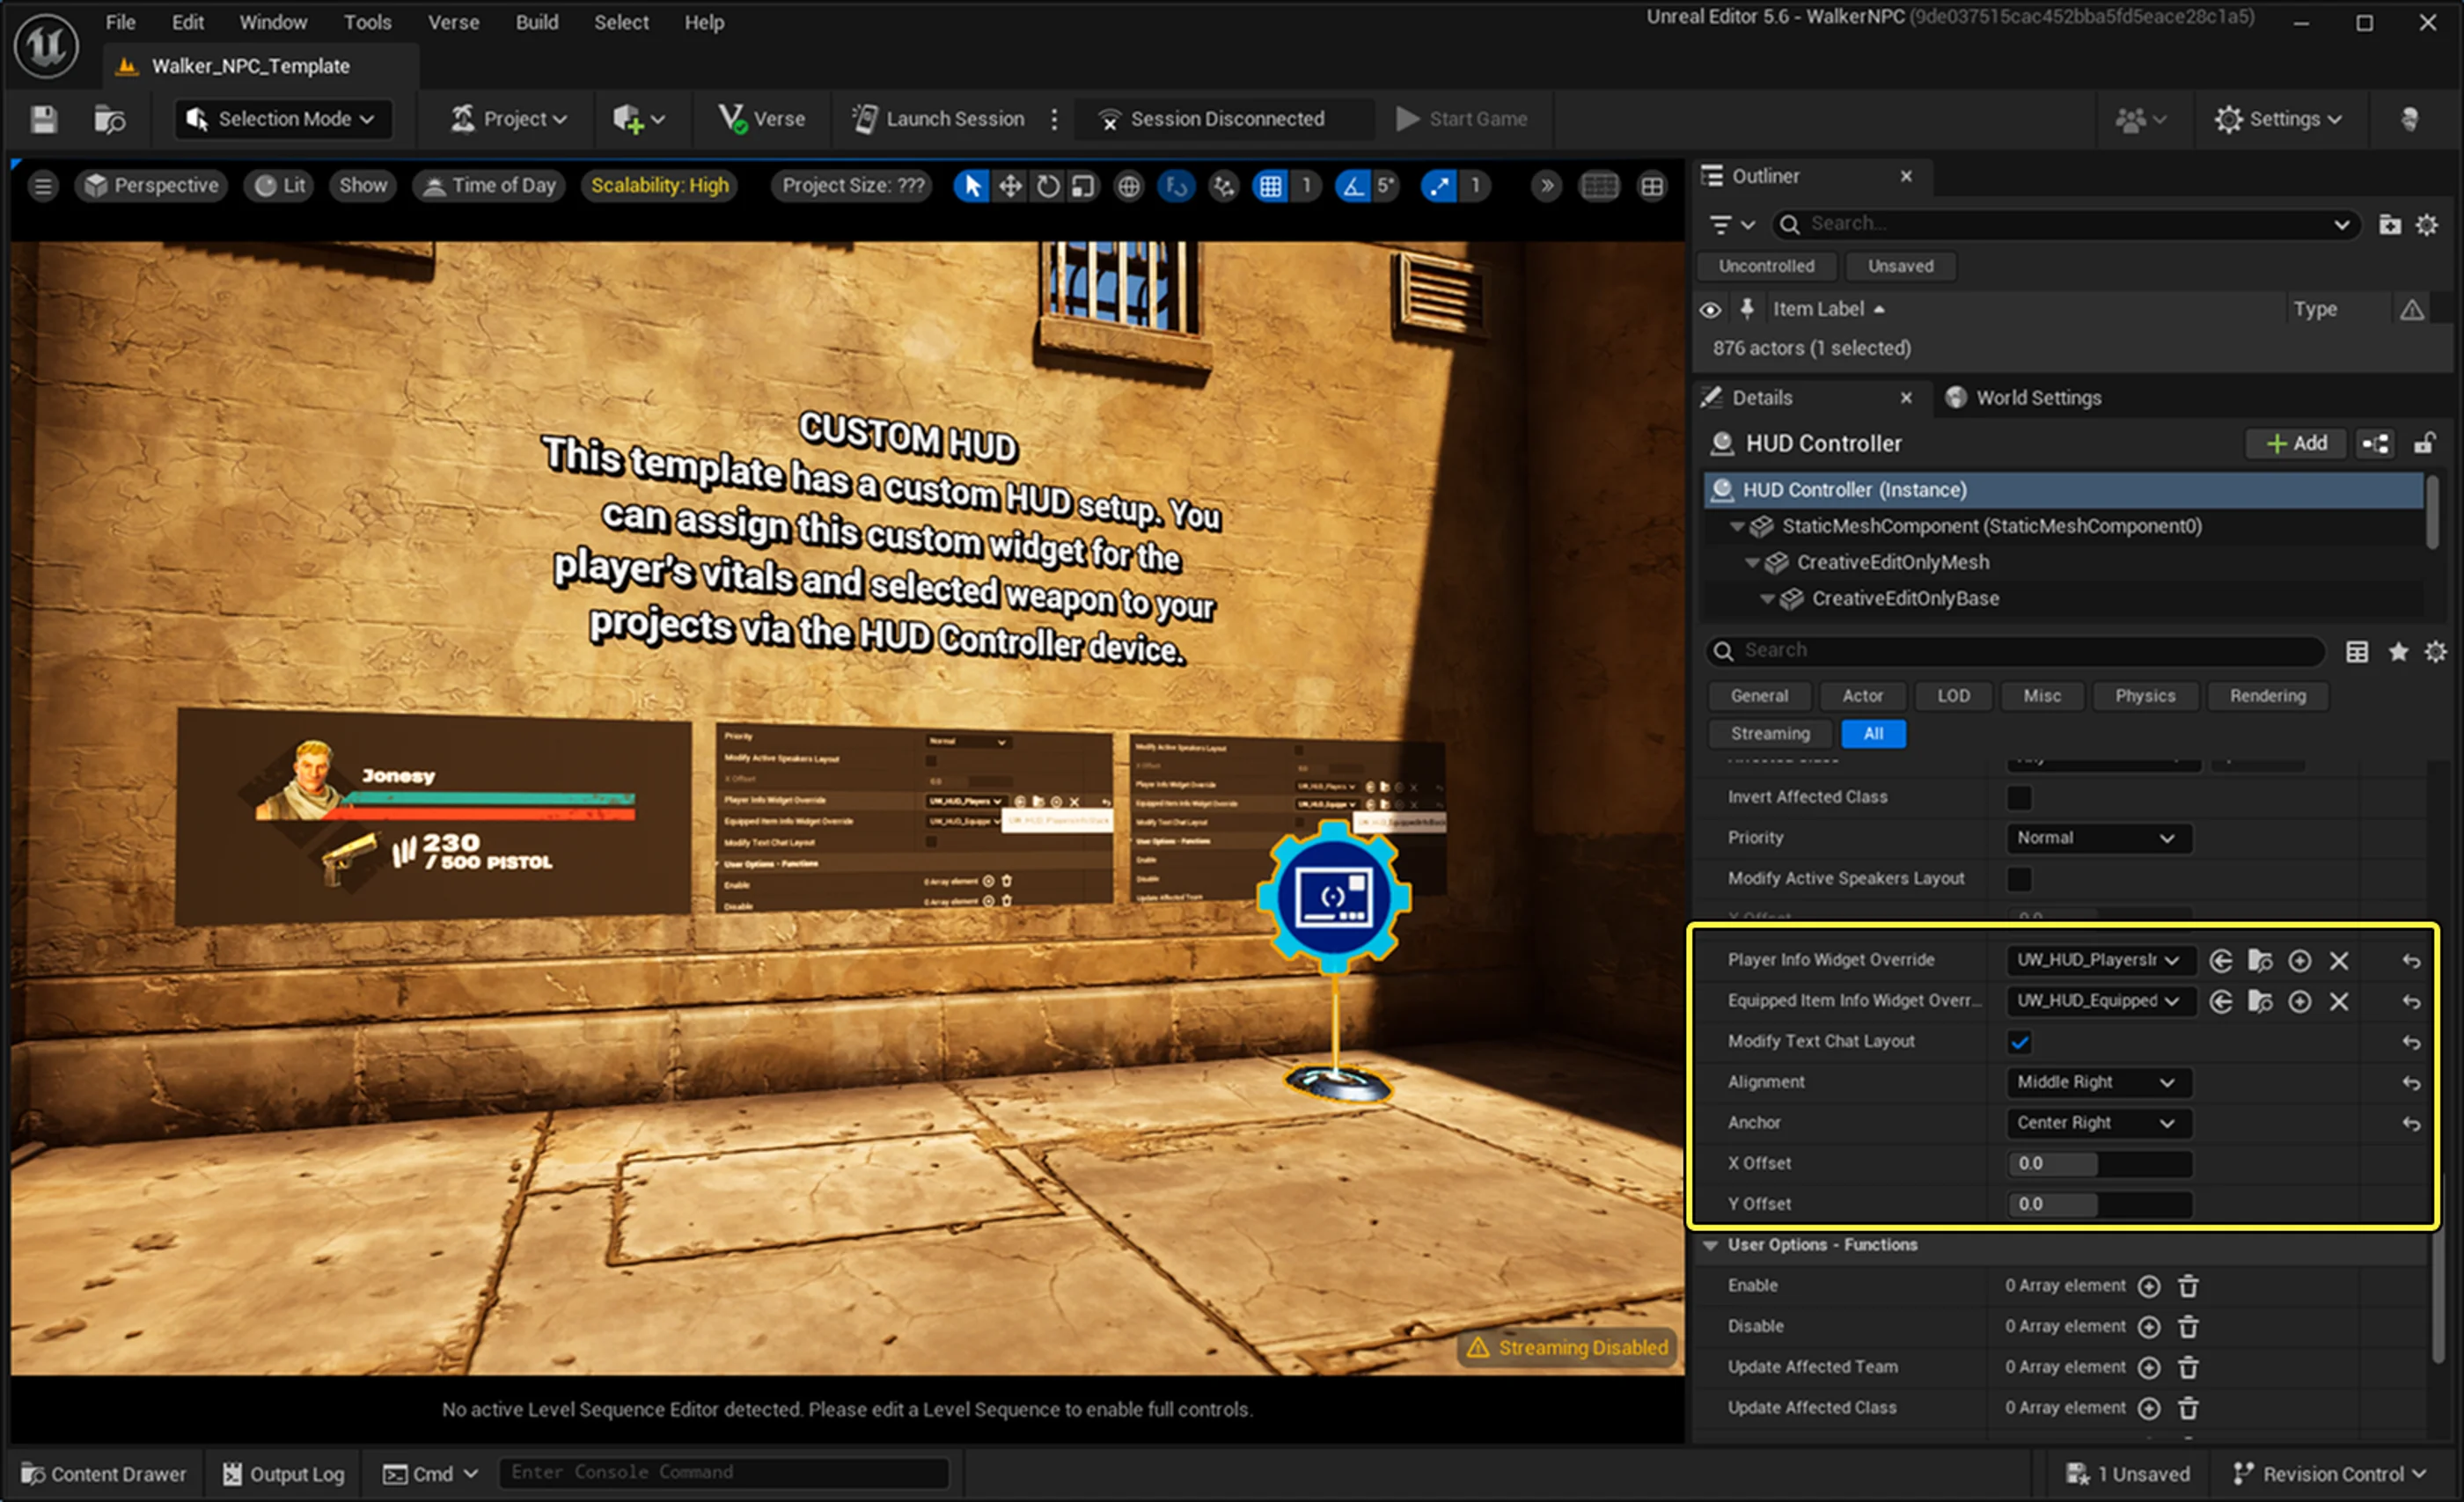Select the Rendering filter tab in Details
The height and width of the screenshot is (1502, 2464).
2267,696
